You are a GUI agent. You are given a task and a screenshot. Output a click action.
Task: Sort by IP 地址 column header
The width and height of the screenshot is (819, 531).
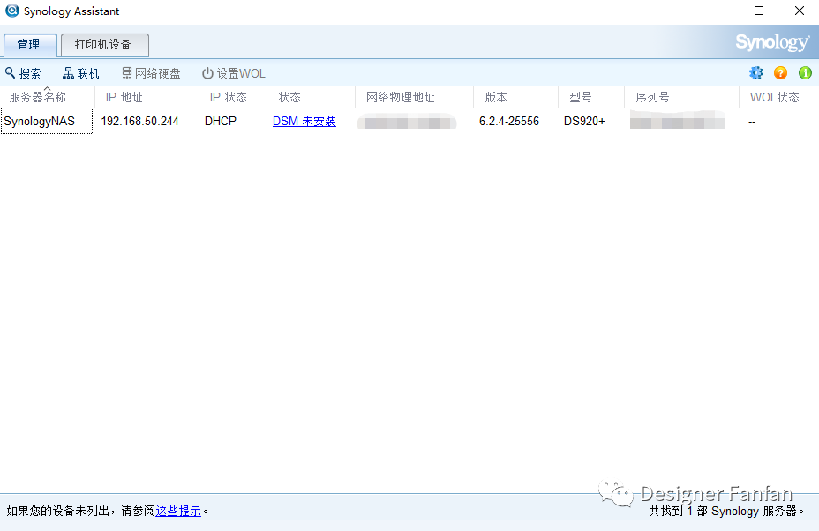pyautogui.click(x=147, y=97)
